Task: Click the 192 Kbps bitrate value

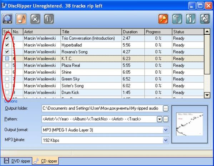Action: (51, 140)
